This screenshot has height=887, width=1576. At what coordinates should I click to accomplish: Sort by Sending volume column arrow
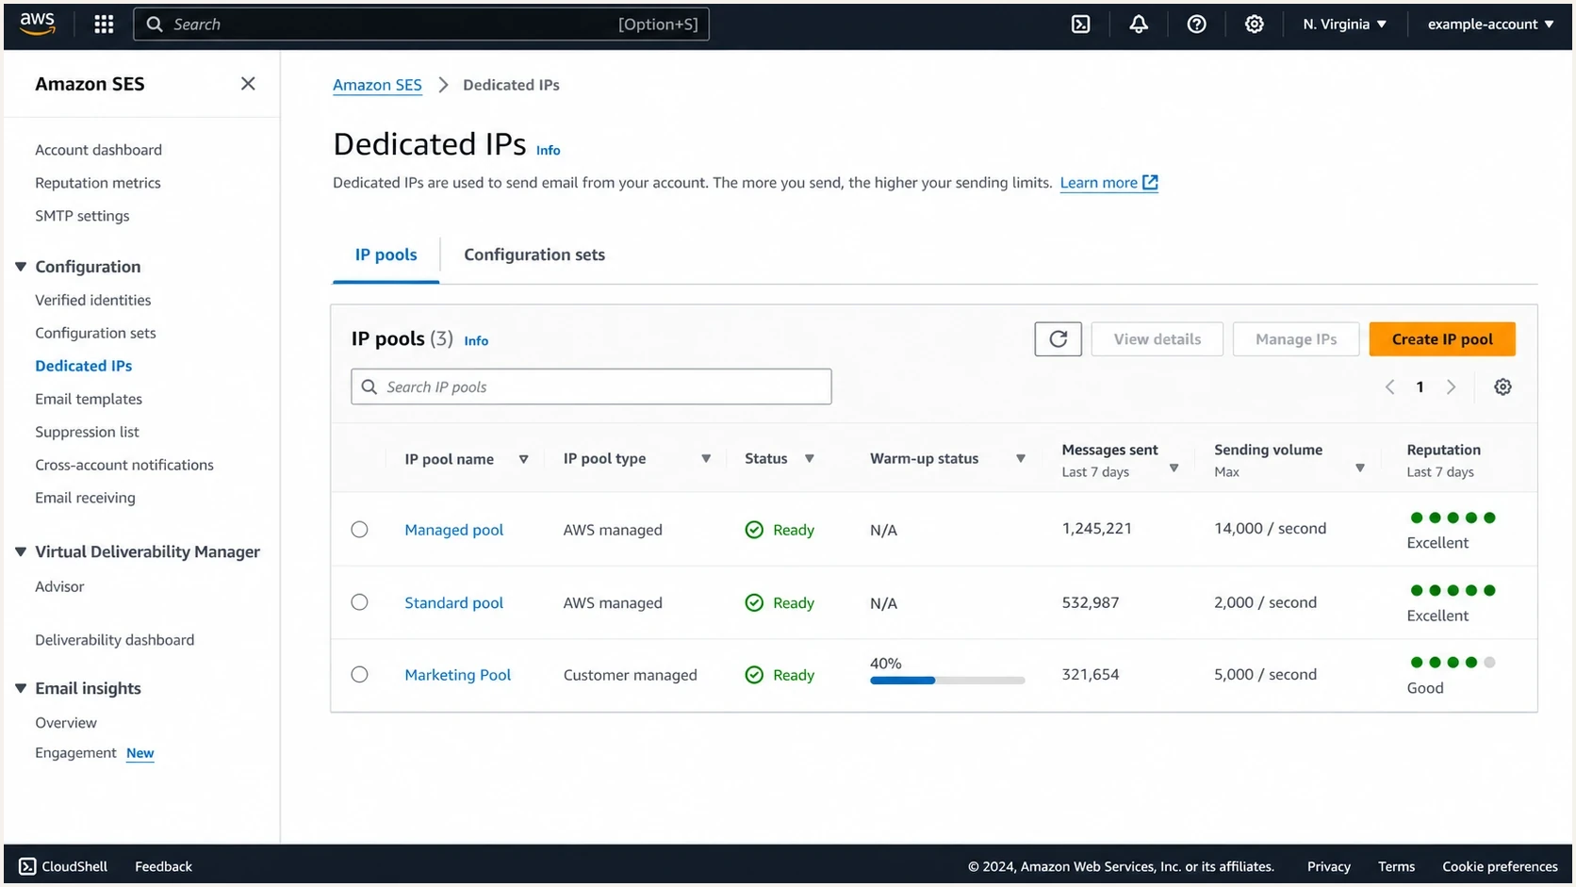tap(1359, 468)
